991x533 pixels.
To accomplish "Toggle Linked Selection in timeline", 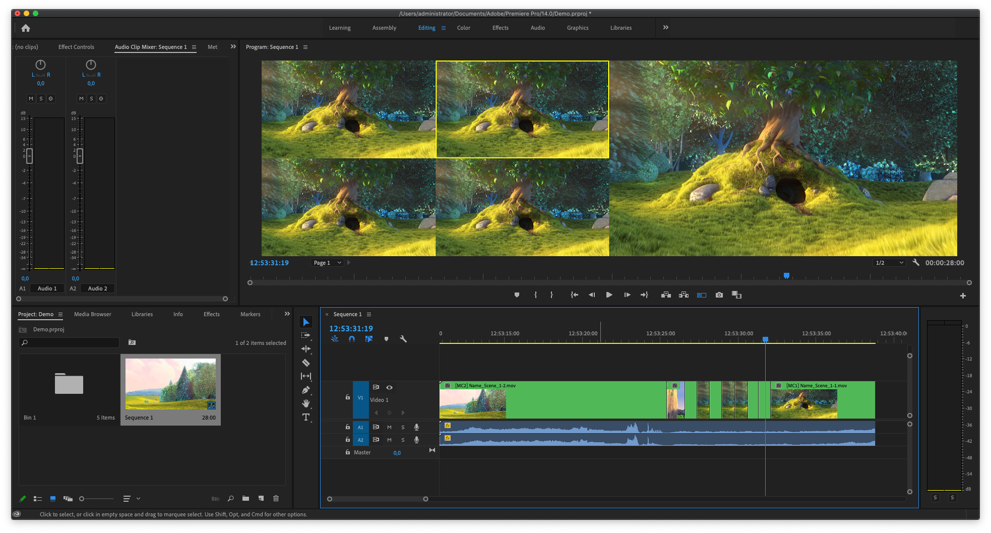I will [x=369, y=339].
